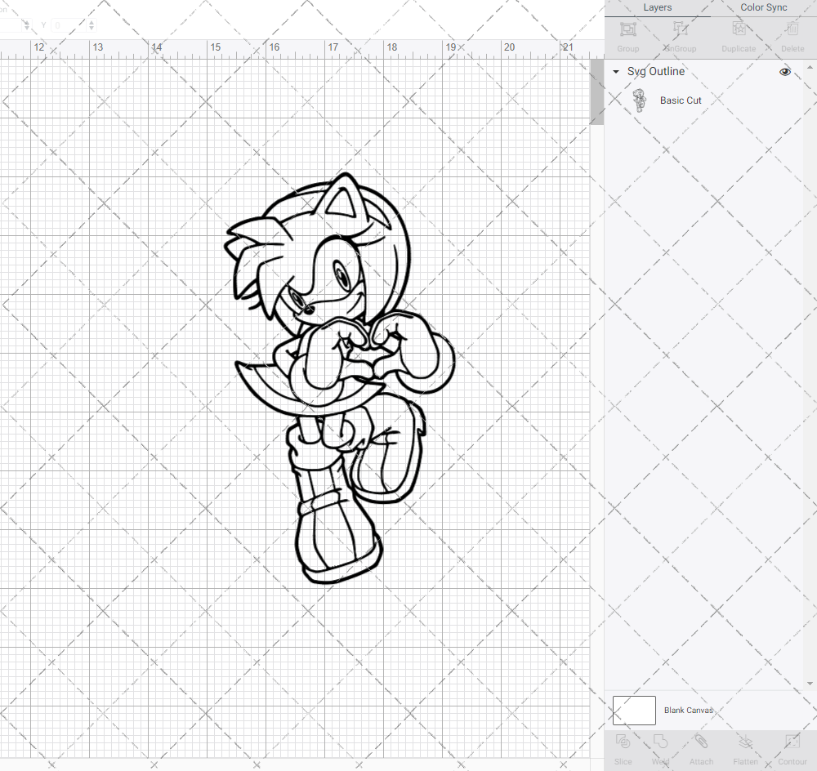
Task: Click the Y position down stepper arrow
Action: tap(90, 29)
